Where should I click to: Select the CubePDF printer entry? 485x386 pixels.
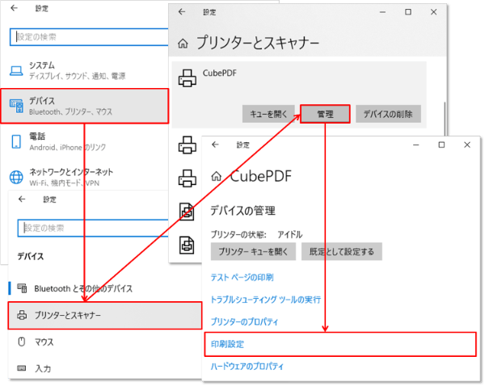(299, 94)
